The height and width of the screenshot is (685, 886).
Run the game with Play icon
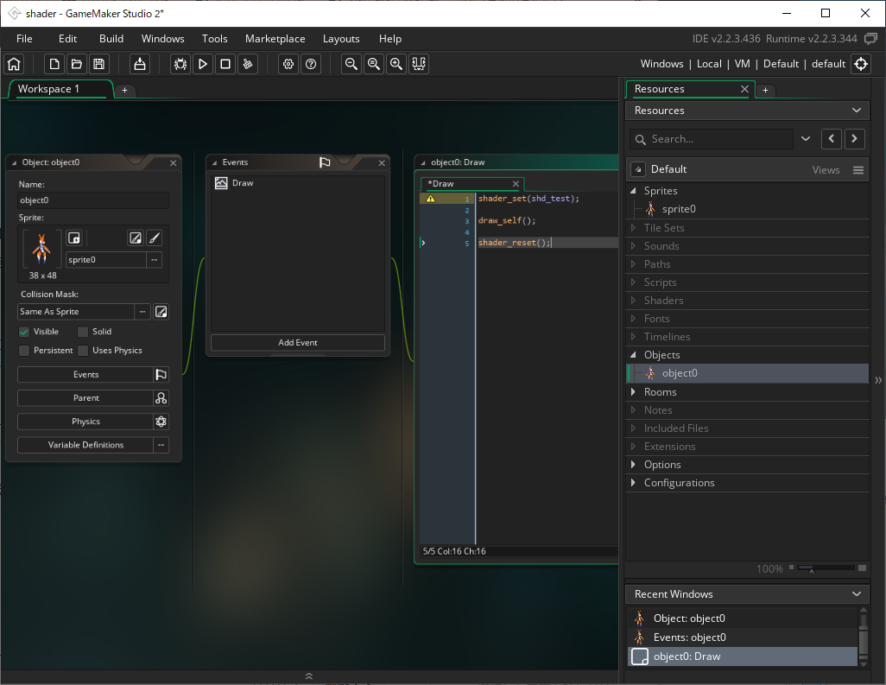point(203,64)
